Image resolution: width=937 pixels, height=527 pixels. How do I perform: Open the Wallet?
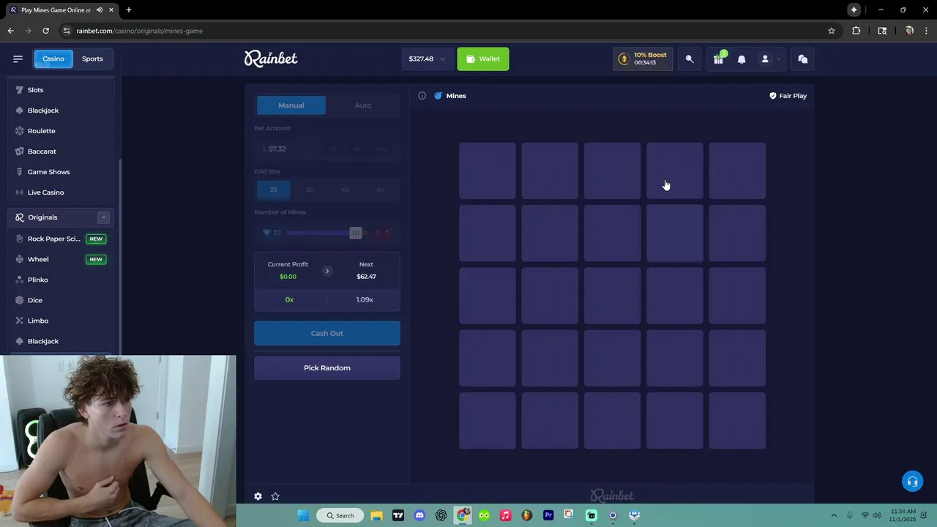(483, 59)
